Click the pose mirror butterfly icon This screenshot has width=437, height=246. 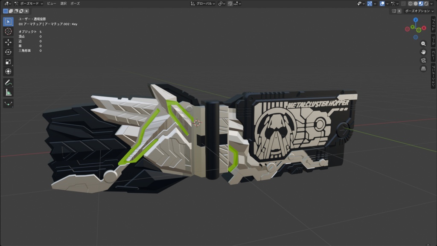(x=394, y=11)
